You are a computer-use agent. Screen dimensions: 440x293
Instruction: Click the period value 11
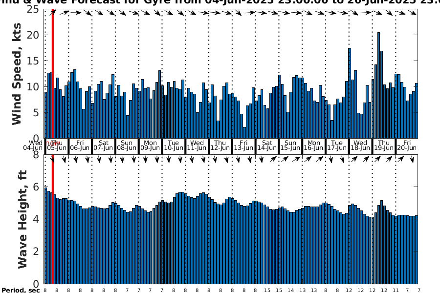point(396,290)
